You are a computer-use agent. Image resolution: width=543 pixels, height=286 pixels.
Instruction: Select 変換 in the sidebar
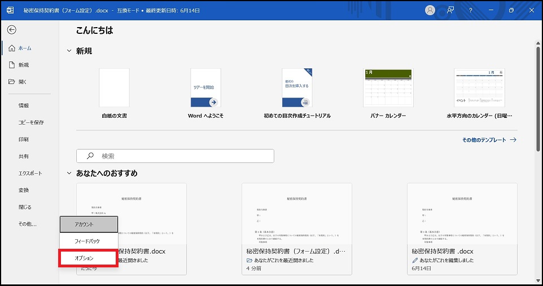[x=24, y=190]
